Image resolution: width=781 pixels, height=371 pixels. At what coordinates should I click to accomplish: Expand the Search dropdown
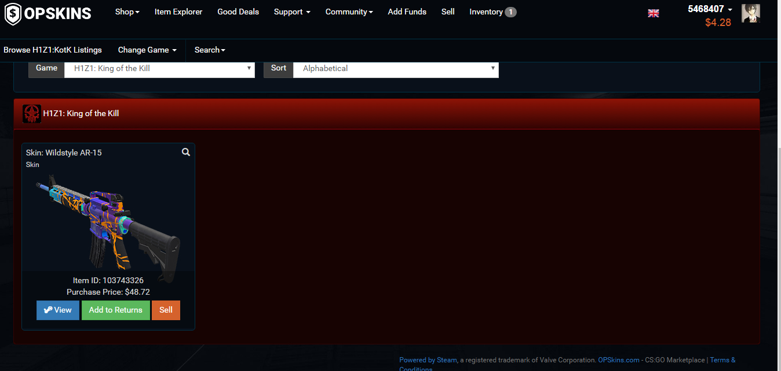(210, 50)
